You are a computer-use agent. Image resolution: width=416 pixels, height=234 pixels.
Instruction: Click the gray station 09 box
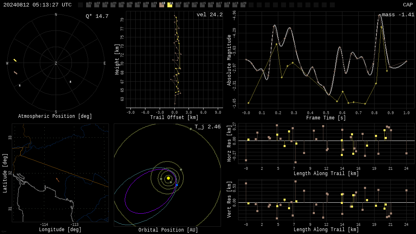coord(154,5)
